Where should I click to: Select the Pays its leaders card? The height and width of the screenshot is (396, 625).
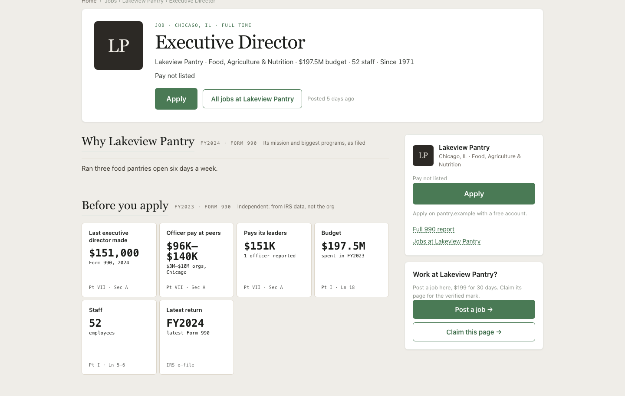coord(274,260)
